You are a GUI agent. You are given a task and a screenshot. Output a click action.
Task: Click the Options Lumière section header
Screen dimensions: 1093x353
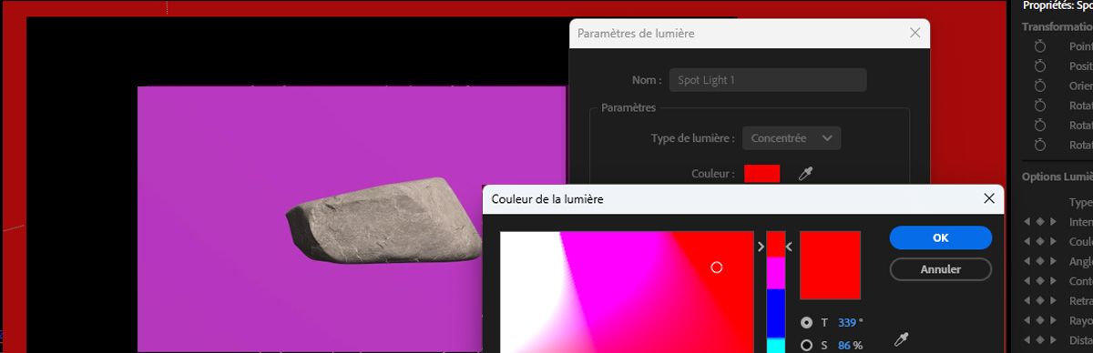tap(1057, 176)
